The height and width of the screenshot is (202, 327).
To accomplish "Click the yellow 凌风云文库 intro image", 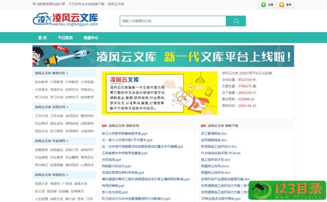I will click(x=160, y=93).
